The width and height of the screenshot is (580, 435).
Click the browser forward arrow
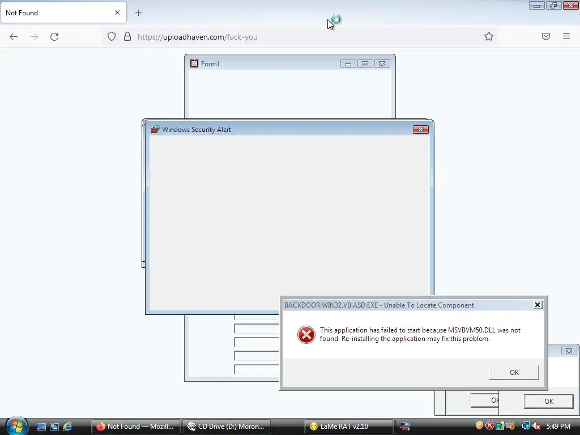pyautogui.click(x=34, y=37)
